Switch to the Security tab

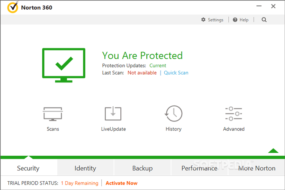(28, 168)
